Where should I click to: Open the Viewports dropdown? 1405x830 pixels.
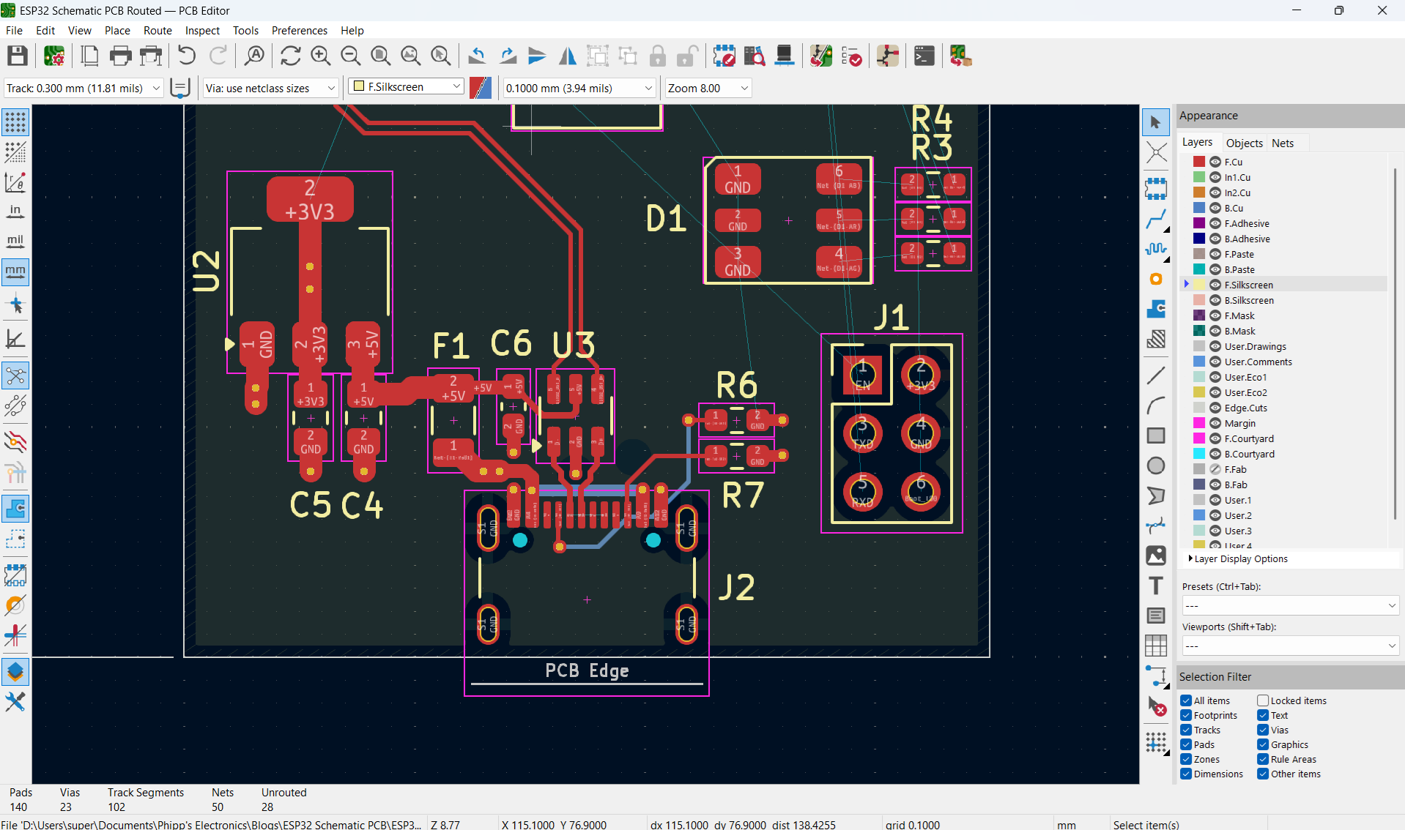point(1290,646)
